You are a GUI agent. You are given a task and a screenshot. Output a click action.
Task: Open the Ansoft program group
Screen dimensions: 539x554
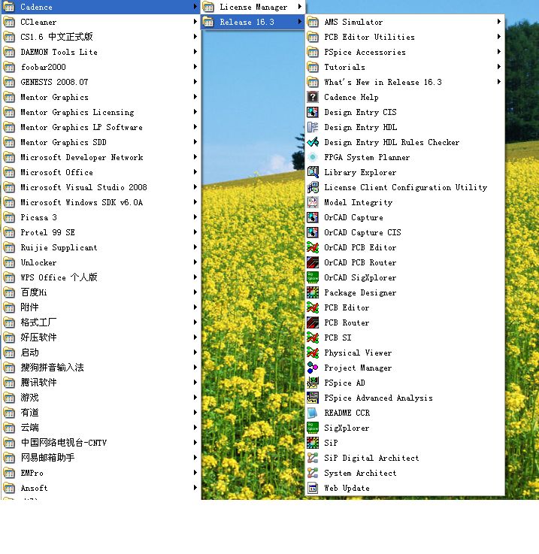pyautogui.click(x=101, y=488)
